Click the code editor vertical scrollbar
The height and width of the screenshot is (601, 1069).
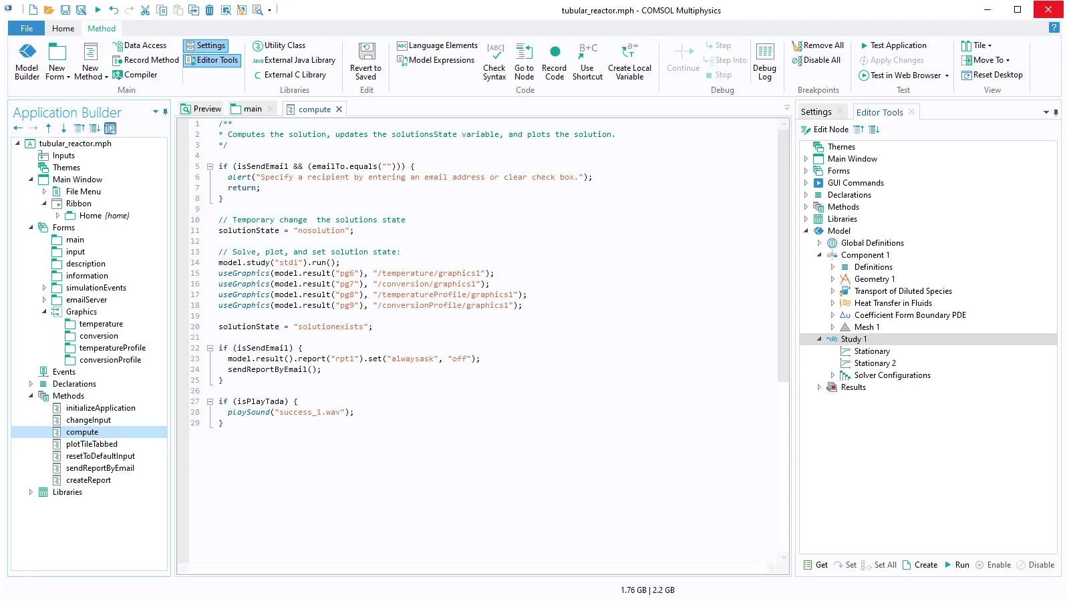784,254
